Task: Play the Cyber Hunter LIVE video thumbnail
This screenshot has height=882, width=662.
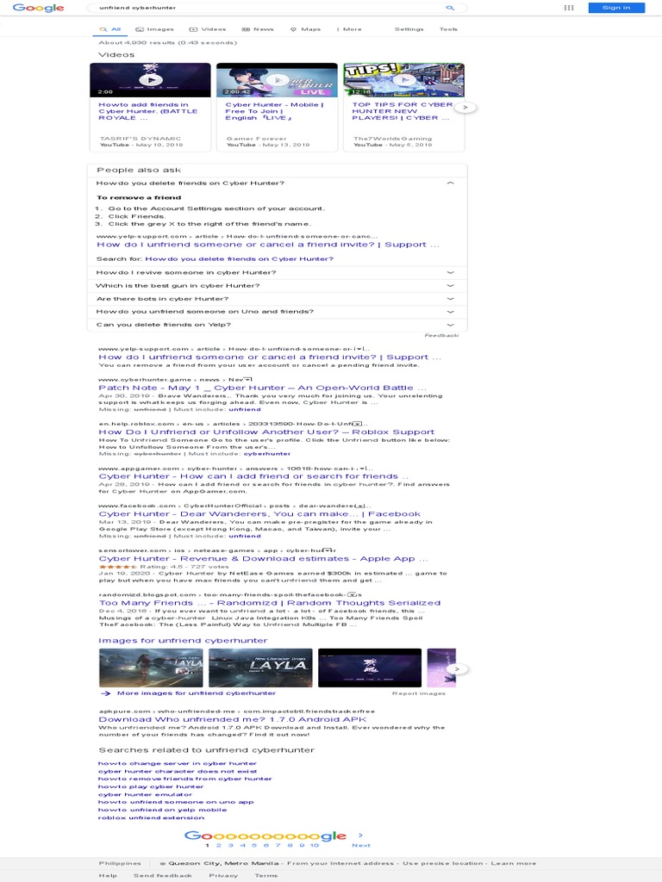Action: pos(277,80)
